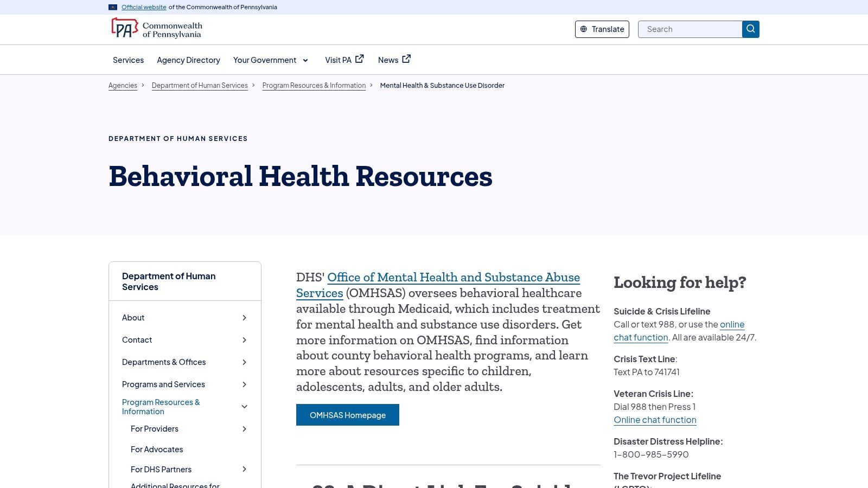This screenshot has height=488, width=868.
Task: Expand the About sidebar chevron
Action: pyautogui.click(x=244, y=318)
